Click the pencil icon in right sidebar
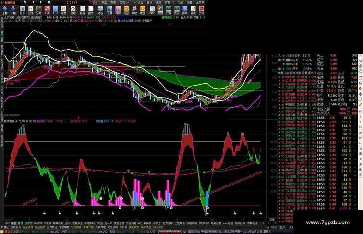This screenshot has height=234, width=363. pyautogui.click(x=360, y=104)
